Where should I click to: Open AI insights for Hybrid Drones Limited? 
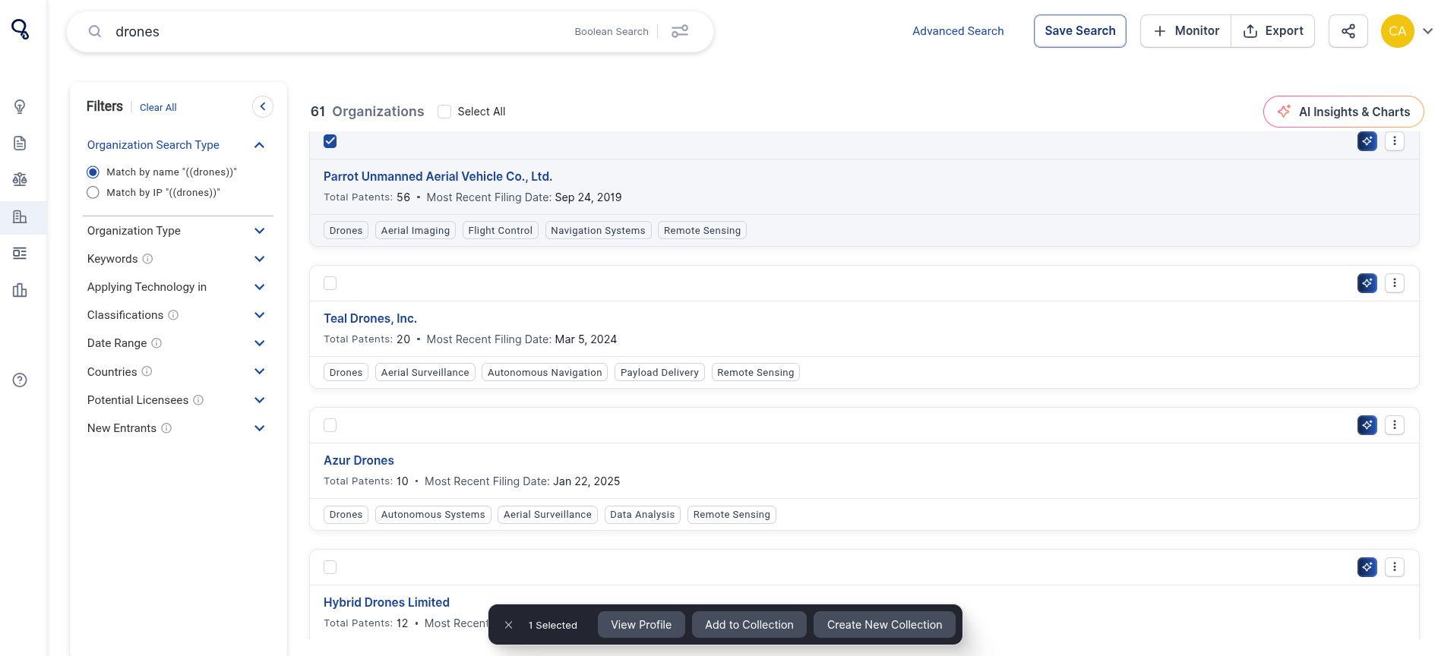[x=1367, y=567]
